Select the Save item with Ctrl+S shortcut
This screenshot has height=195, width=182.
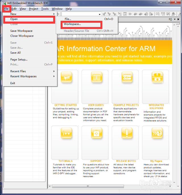point(30,43)
